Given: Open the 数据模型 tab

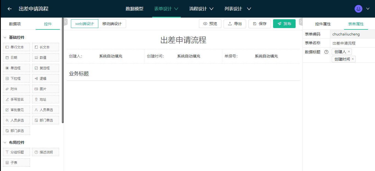Looking at the screenshot, I should coord(134,9).
